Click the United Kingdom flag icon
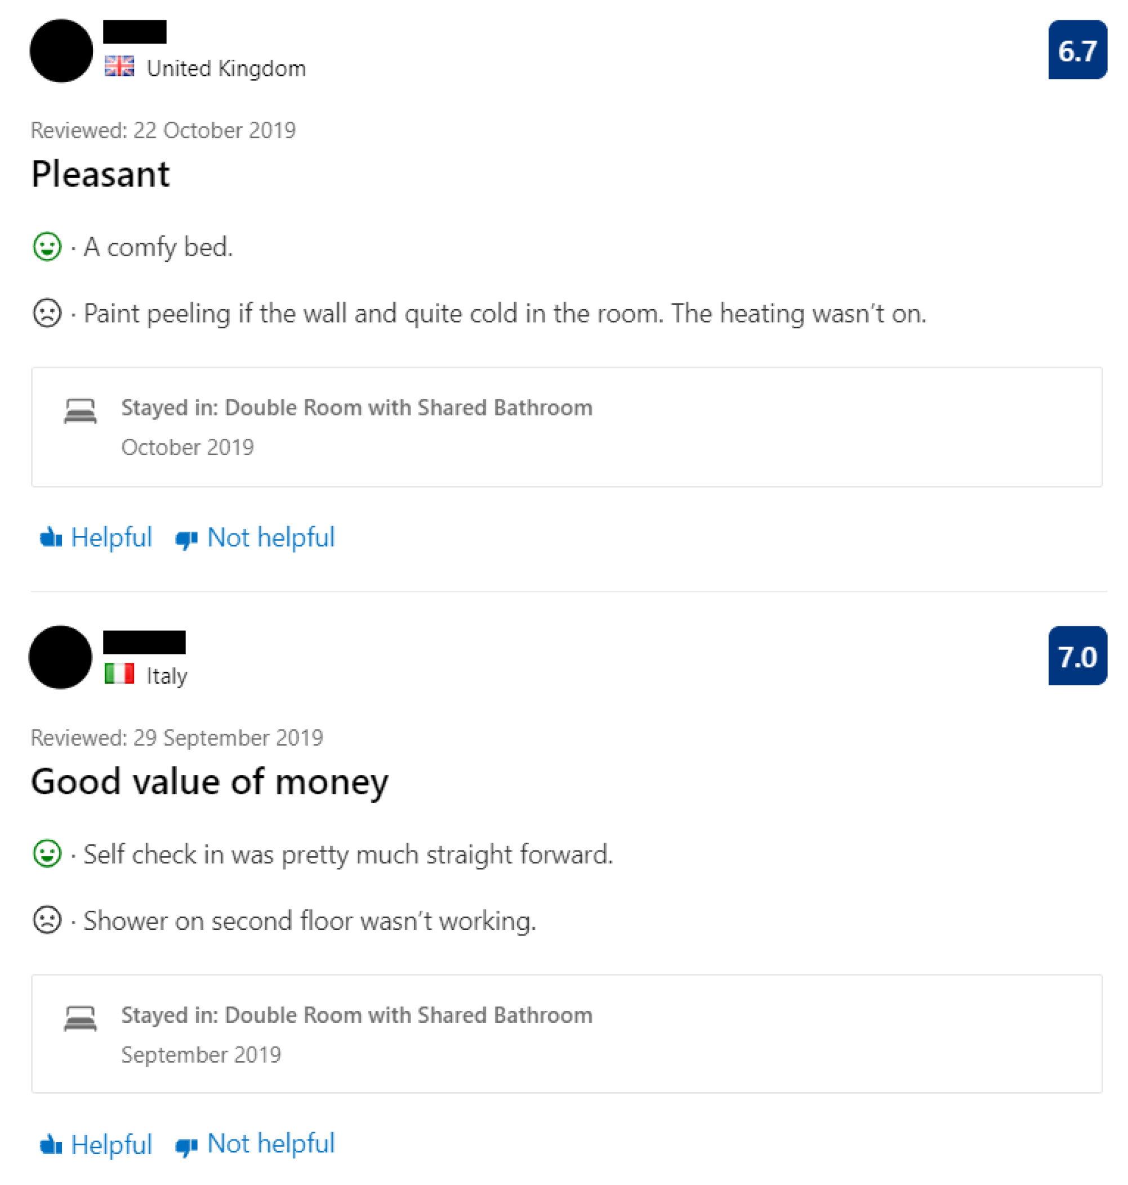This screenshot has height=1185, width=1128. click(x=119, y=66)
